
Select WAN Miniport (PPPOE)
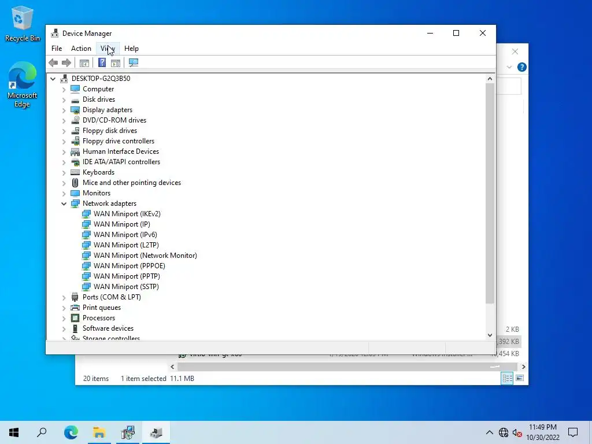point(129,266)
